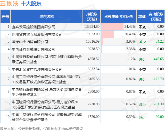Click the 1.01% ratio cell
The height and width of the screenshot is (131, 165).
[x=119, y=69]
